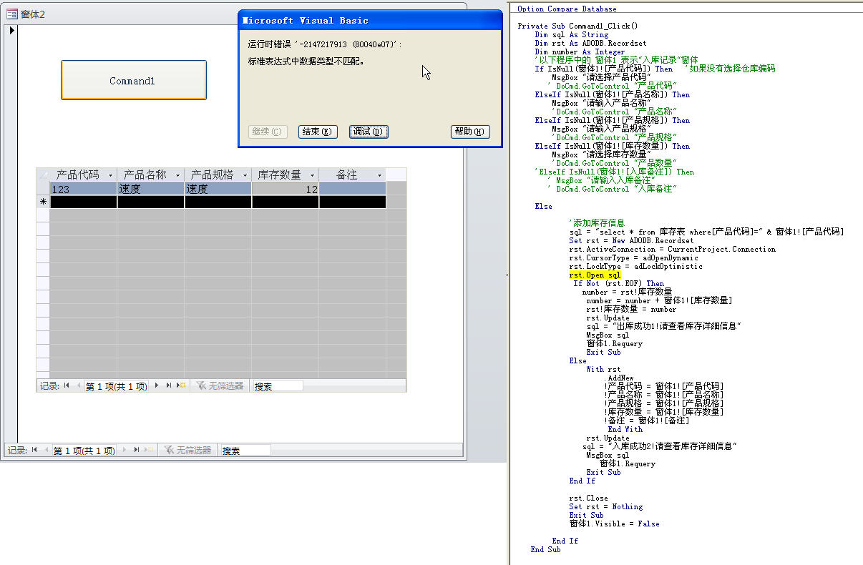Go to previous record in 窗体2 bottom navigator
Screen dimensions: 863x565
click(x=46, y=450)
